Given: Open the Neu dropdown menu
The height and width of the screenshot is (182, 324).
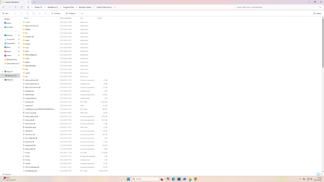Looking at the screenshot, I should pyautogui.click(x=6, y=13).
